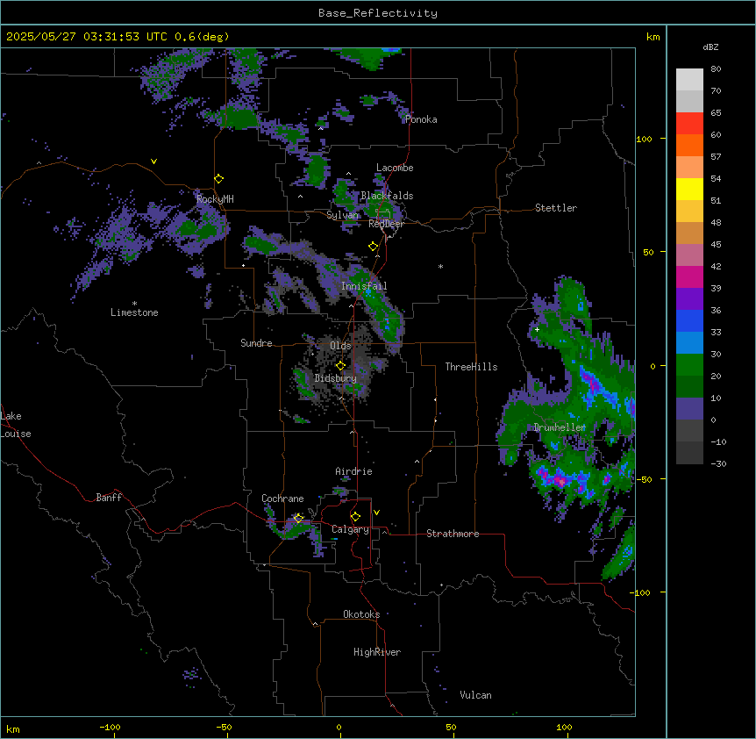The width and height of the screenshot is (756, 739).
Task: Click the RedDeer city label
Action: [x=386, y=224]
